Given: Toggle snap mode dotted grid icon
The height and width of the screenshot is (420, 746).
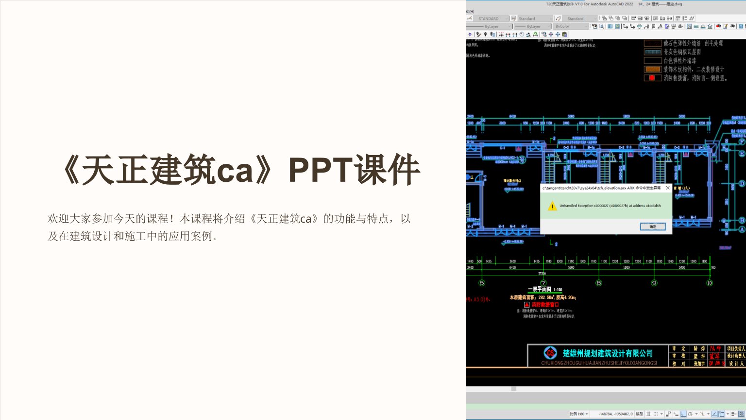Looking at the screenshot, I should pyautogui.click(x=656, y=414).
